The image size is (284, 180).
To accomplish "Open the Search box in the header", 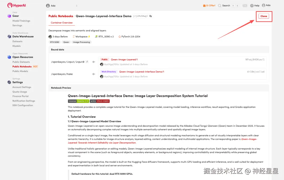I will (x=229, y=6).
